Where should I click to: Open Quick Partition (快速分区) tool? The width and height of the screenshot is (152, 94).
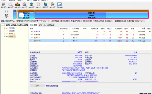[x=24, y=5]
